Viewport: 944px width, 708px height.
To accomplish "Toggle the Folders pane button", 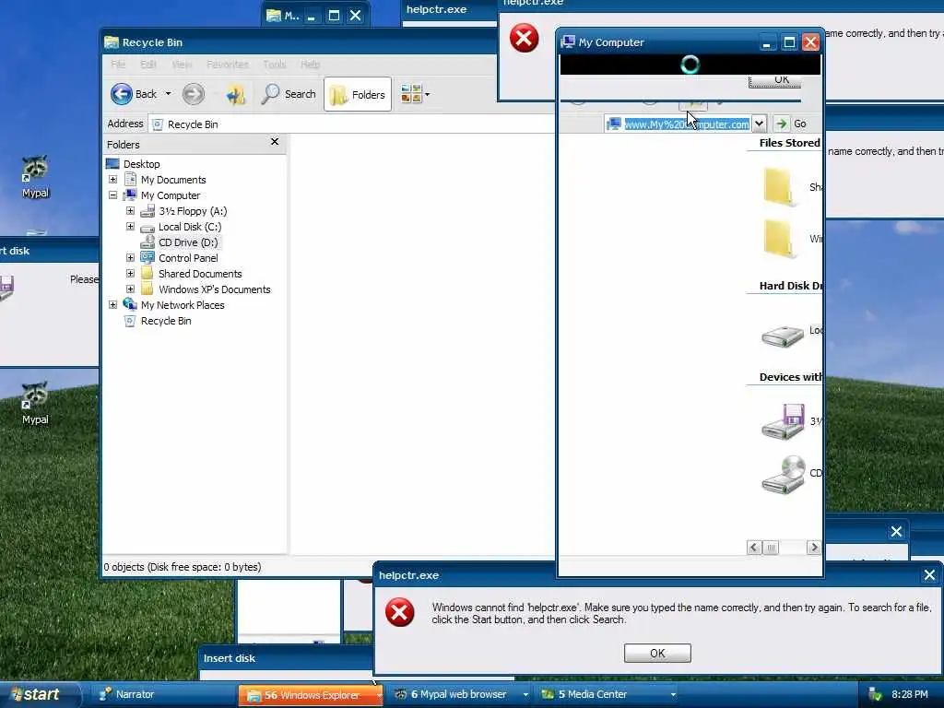I will click(x=358, y=95).
